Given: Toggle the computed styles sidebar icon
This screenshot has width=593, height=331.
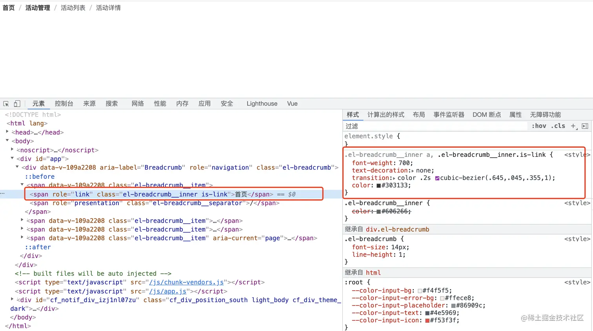Looking at the screenshot, I should point(585,126).
